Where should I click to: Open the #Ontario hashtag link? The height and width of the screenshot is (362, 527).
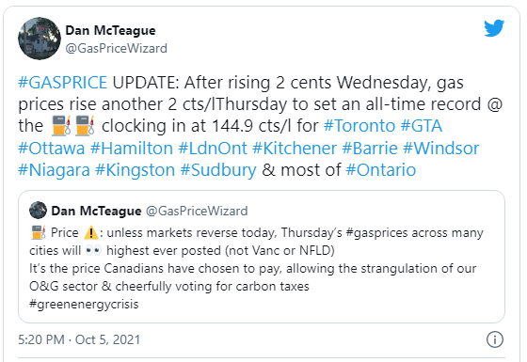381,170
